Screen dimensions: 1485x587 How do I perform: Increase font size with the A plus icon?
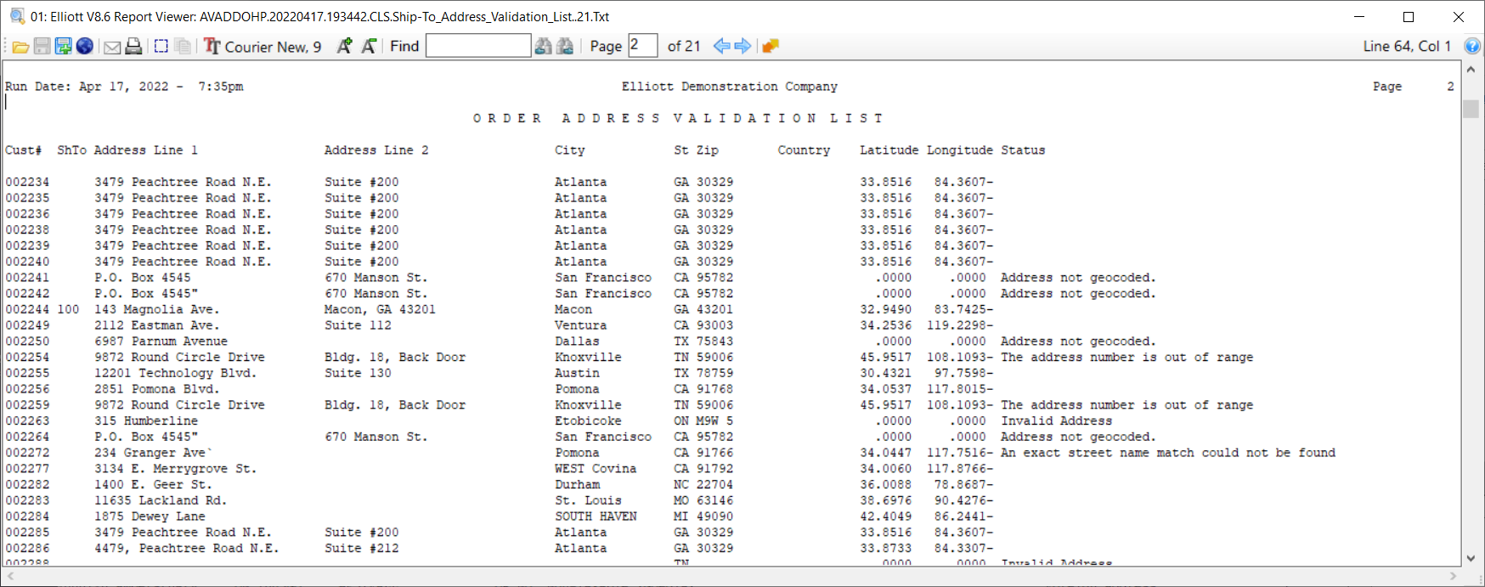click(x=344, y=46)
